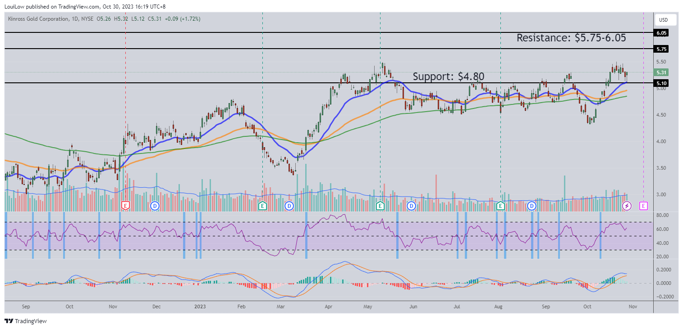This screenshot has height=329, width=683.
Task: Click the 20.00 RSI axis label
Action: [x=662, y=257]
